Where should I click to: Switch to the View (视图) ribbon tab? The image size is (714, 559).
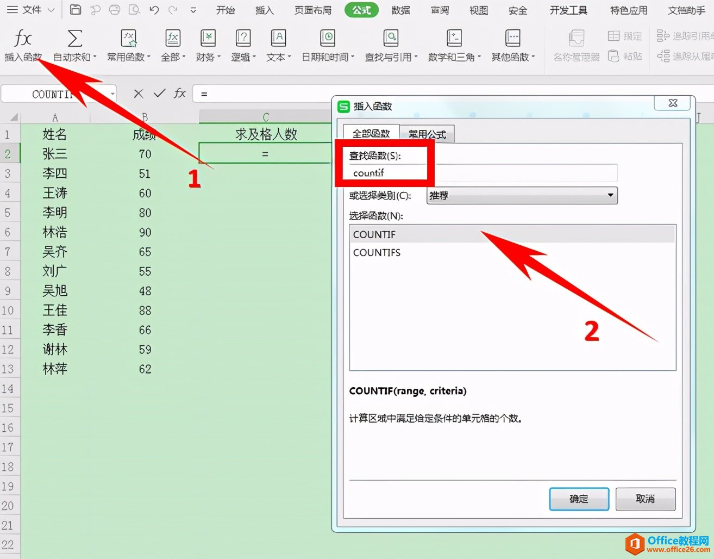479,10
